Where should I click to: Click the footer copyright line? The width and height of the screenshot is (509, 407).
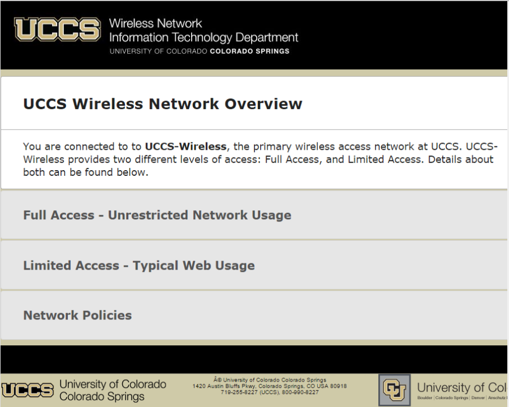click(269, 380)
